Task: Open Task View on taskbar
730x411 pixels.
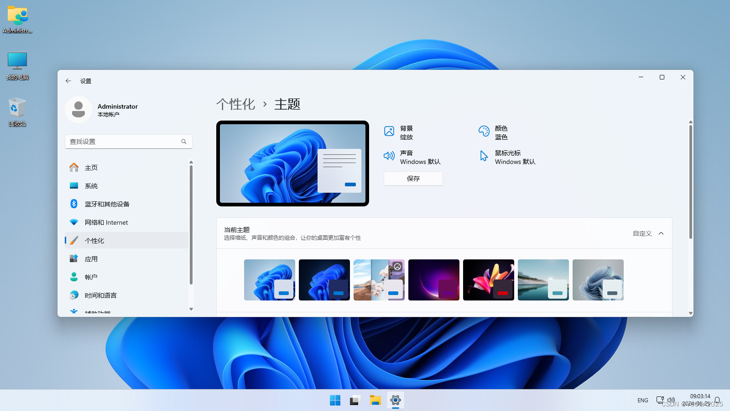Action: (355, 400)
